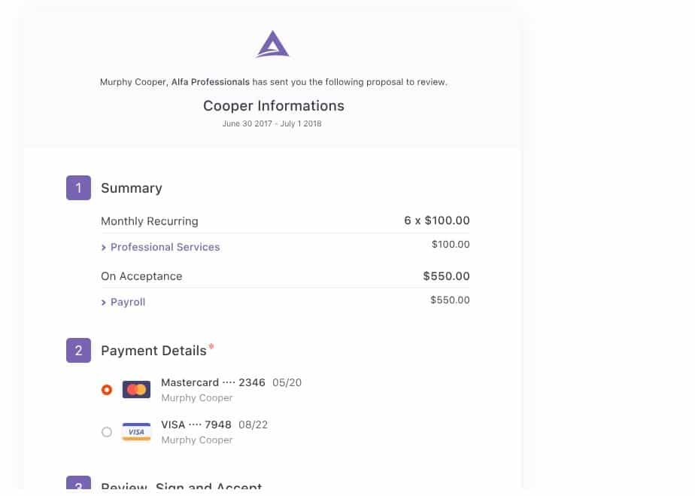Image resolution: width=695 pixels, height=496 pixels.
Task: Click the On Acceptance $550.00 total
Action: 446,276
